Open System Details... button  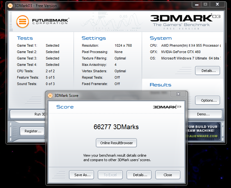pos(208,71)
